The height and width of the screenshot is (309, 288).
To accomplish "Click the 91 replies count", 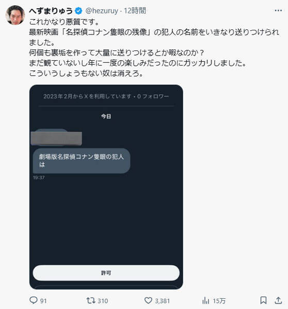I will point(43,301).
